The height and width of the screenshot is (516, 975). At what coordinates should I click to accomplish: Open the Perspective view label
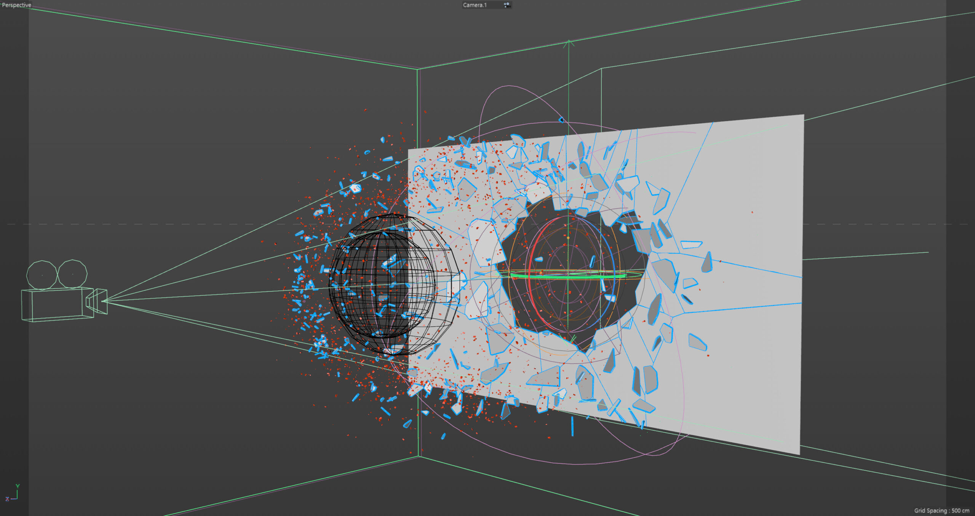click(x=16, y=5)
